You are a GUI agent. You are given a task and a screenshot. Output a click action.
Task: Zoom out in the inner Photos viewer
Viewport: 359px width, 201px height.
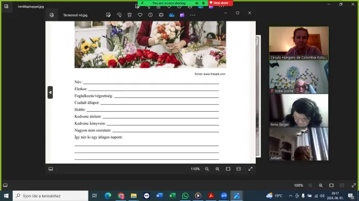click(207, 169)
